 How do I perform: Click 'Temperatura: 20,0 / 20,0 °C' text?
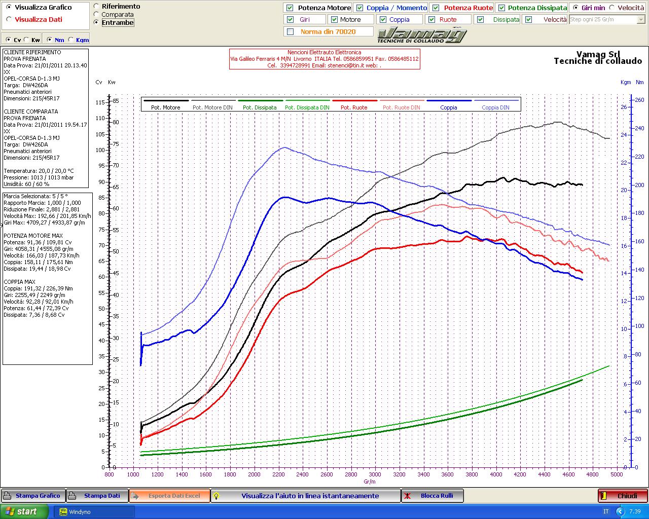(x=39, y=171)
